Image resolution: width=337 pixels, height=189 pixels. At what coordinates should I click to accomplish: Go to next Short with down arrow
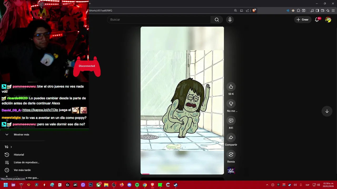pos(327,111)
